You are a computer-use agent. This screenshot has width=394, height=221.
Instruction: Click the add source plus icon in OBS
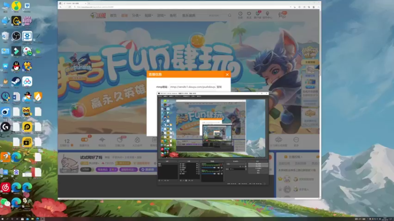(181, 180)
